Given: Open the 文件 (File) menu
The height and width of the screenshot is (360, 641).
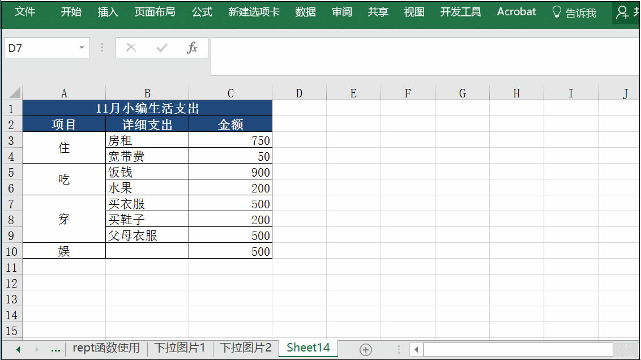Looking at the screenshot, I should (25, 12).
